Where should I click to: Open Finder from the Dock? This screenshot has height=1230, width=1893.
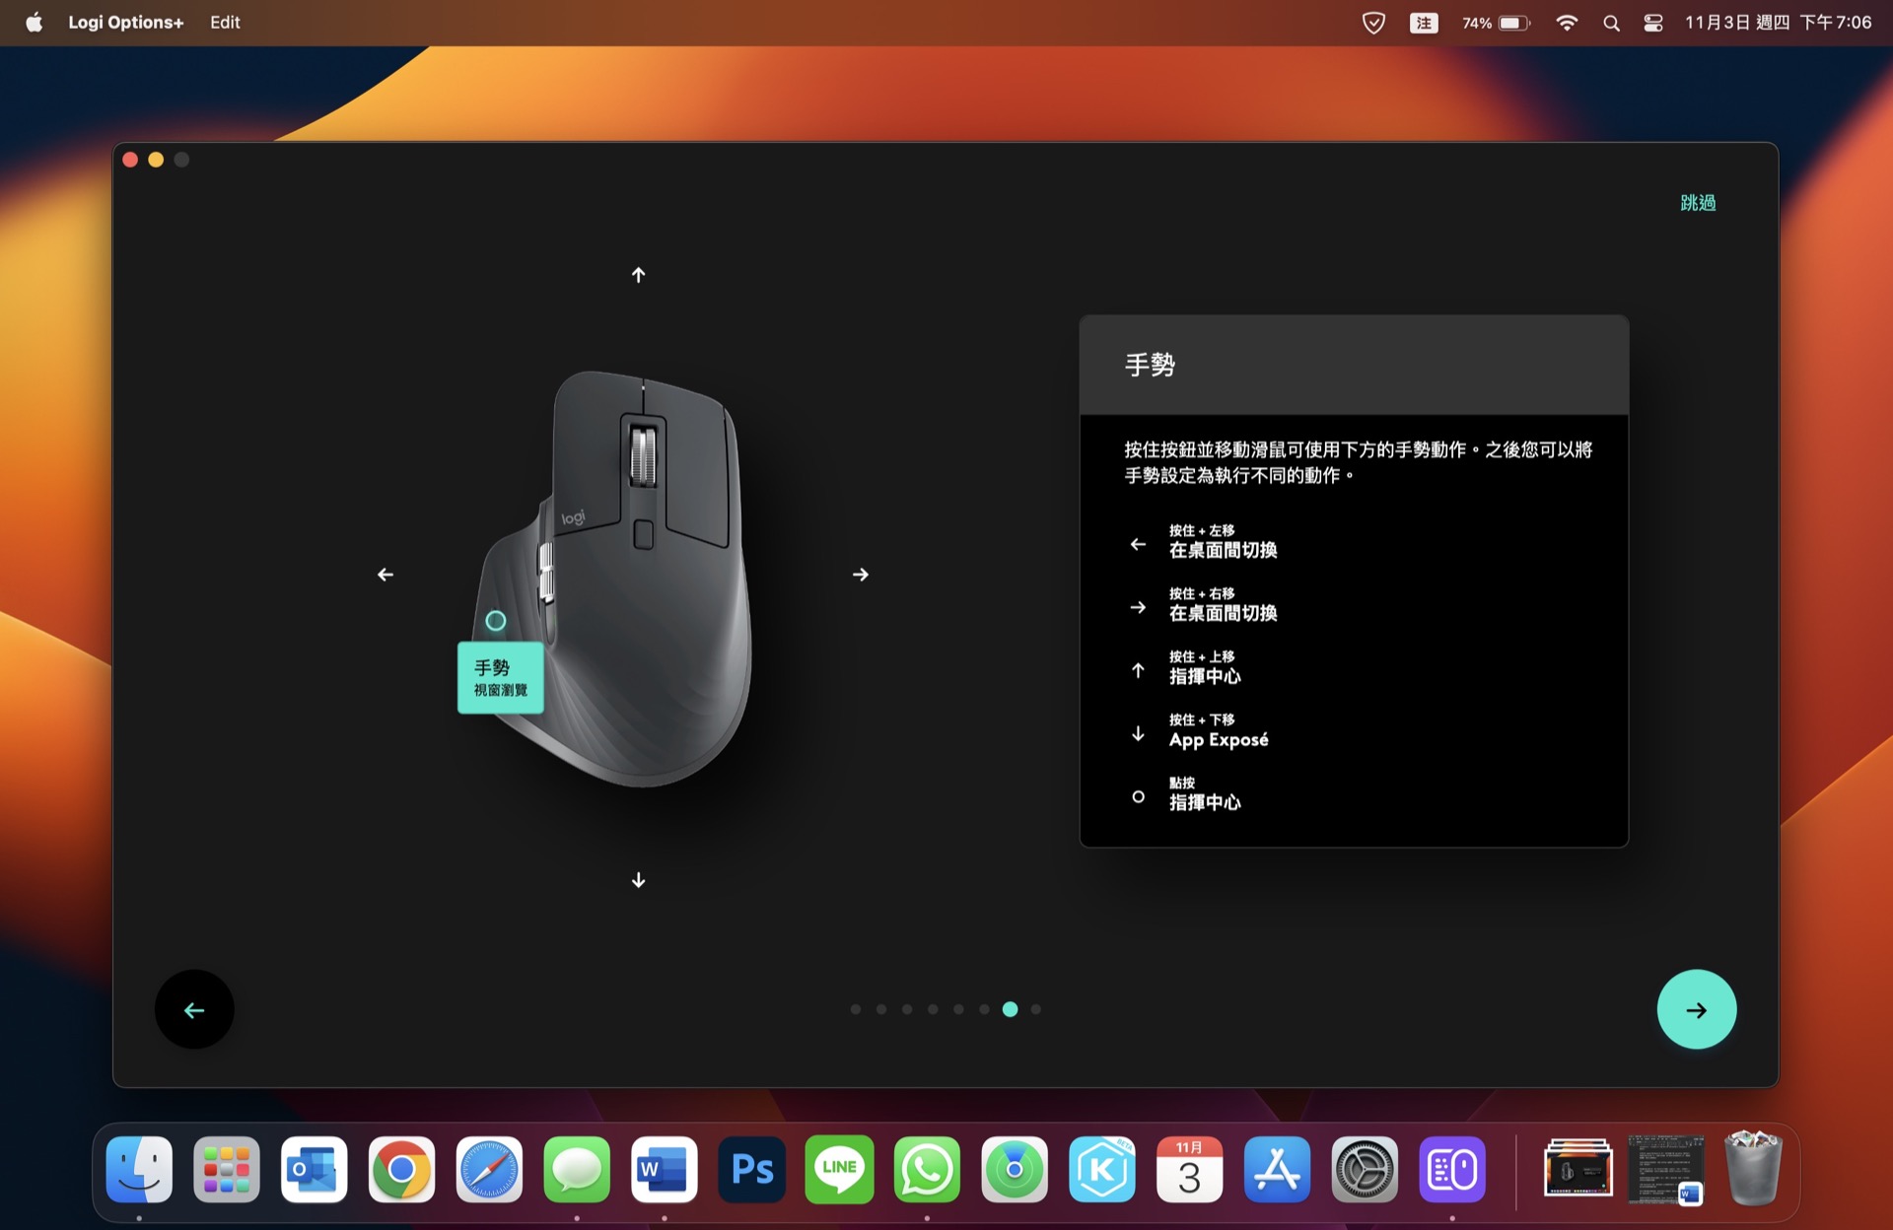139,1170
